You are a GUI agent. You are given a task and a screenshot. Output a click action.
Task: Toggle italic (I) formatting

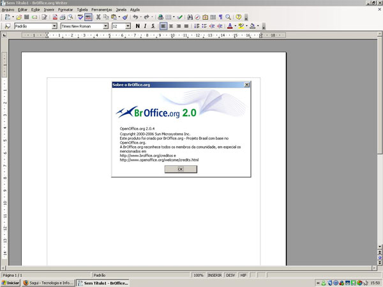(146, 26)
